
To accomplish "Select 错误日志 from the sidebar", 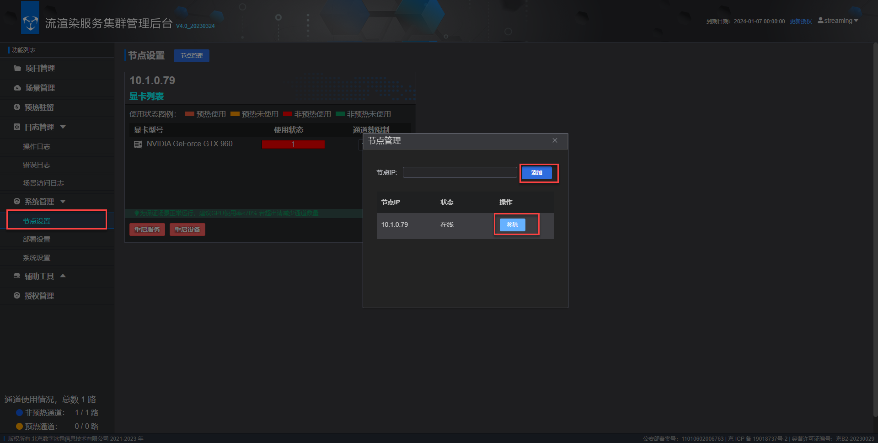I will (37, 165).
